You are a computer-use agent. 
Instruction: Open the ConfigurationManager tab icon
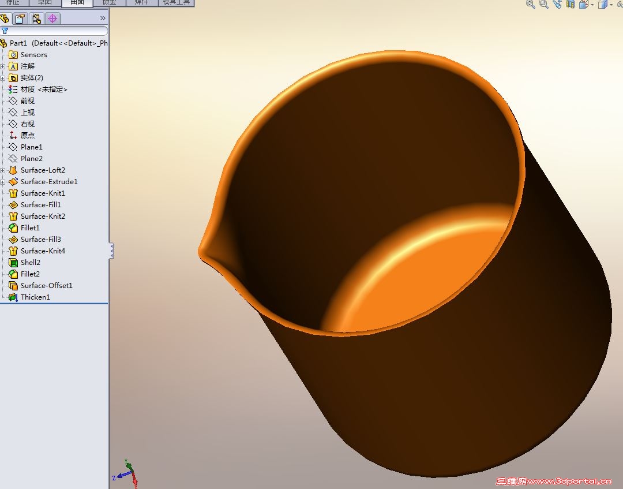pyautogui.click(x=36, y=18)
